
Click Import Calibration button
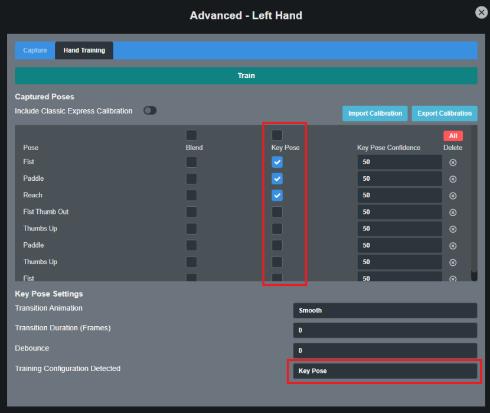coord(375,113)
